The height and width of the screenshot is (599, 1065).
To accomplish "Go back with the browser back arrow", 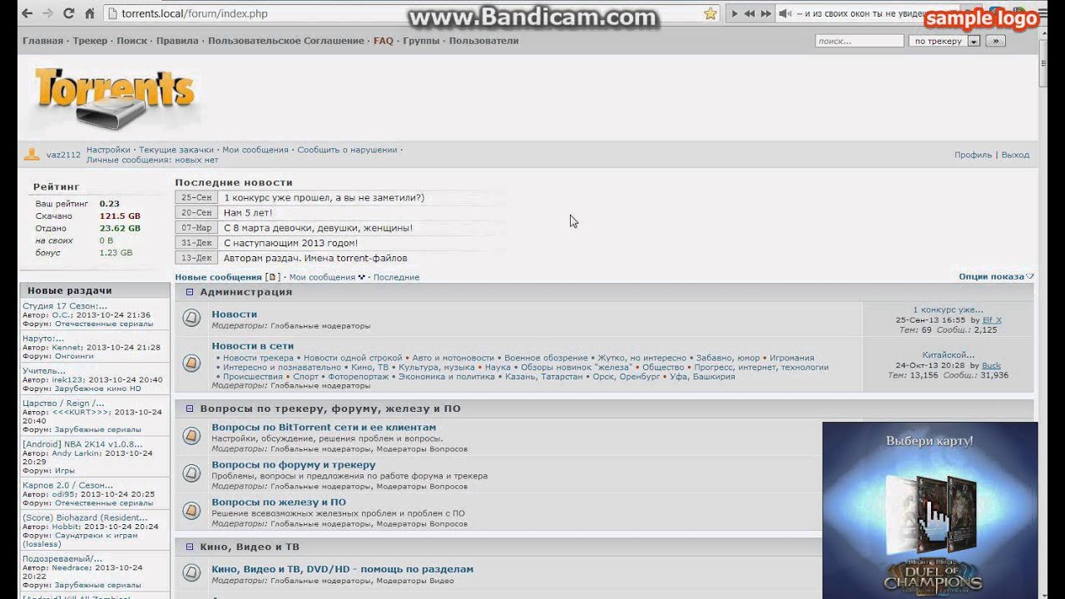I will [26, 13].
